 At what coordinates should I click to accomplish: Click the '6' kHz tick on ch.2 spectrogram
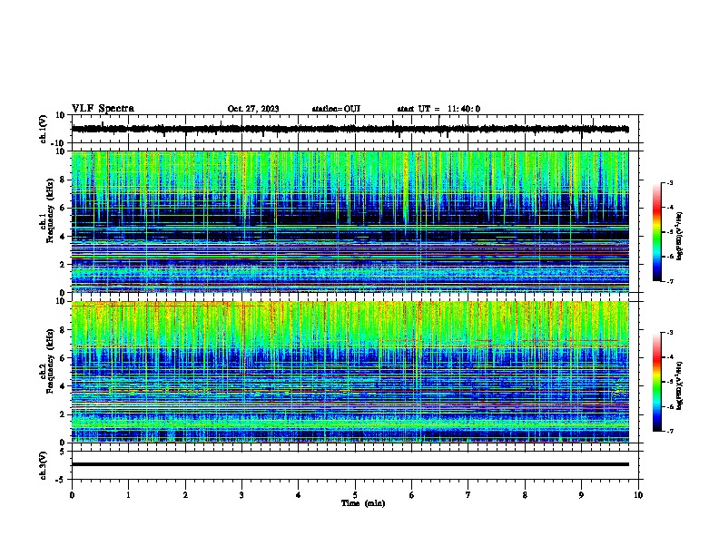tap(63, 358)
